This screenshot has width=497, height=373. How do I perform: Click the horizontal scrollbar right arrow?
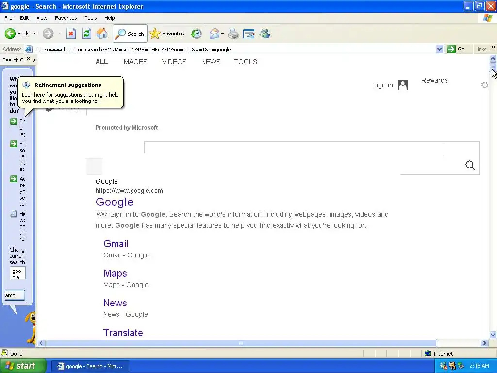pyautogui.click(x=484, y=343)
